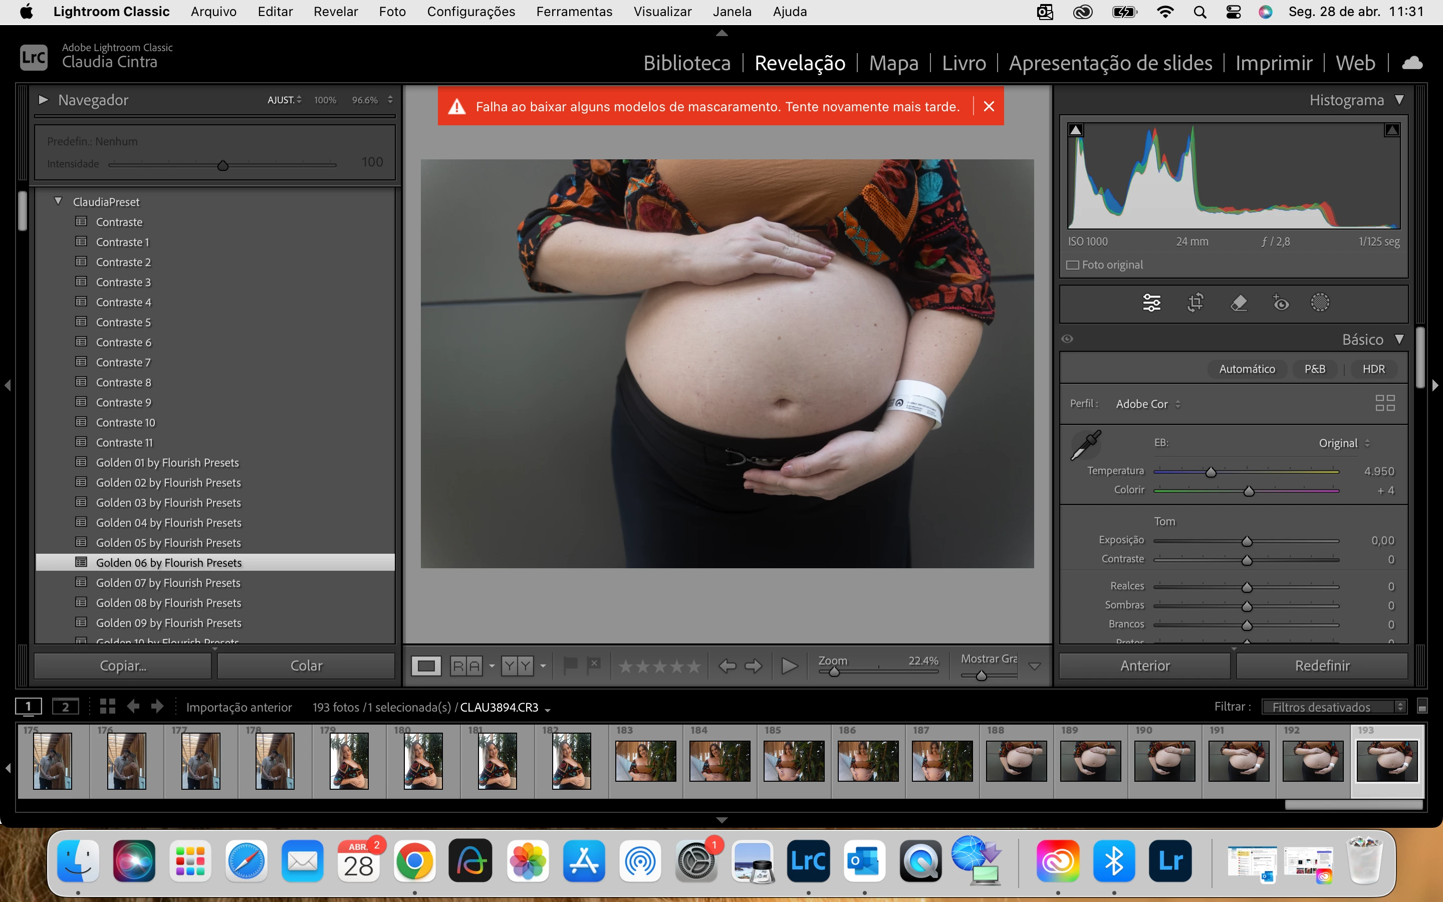Click the Redefinir button

(x=1321, y=666)
